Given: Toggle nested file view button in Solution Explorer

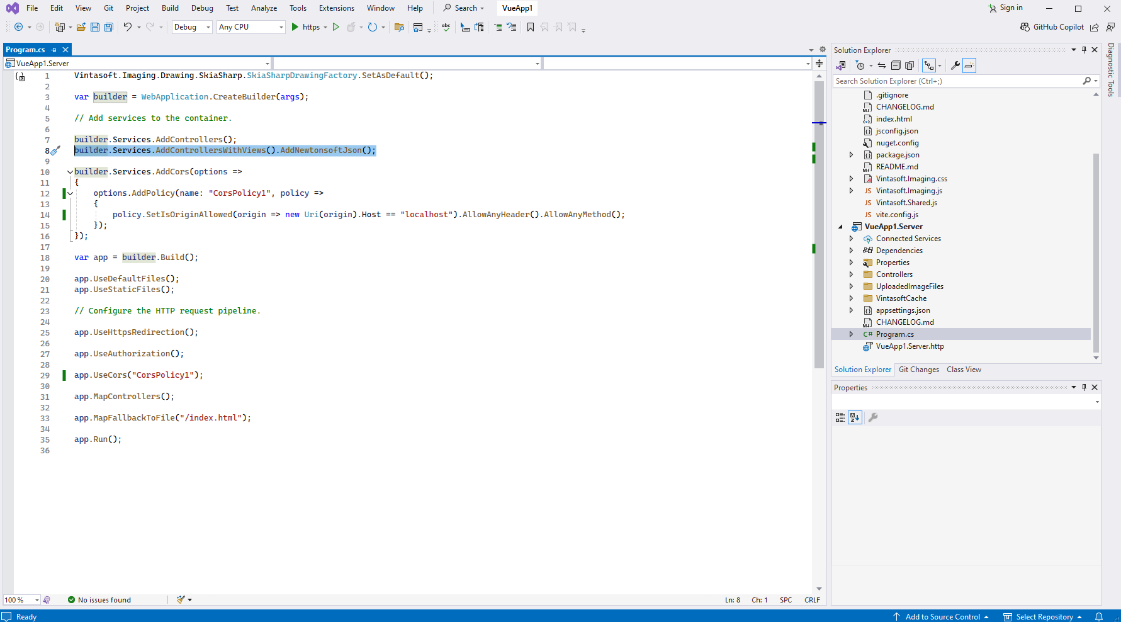Looking at the screenshot, I should 929,65.
